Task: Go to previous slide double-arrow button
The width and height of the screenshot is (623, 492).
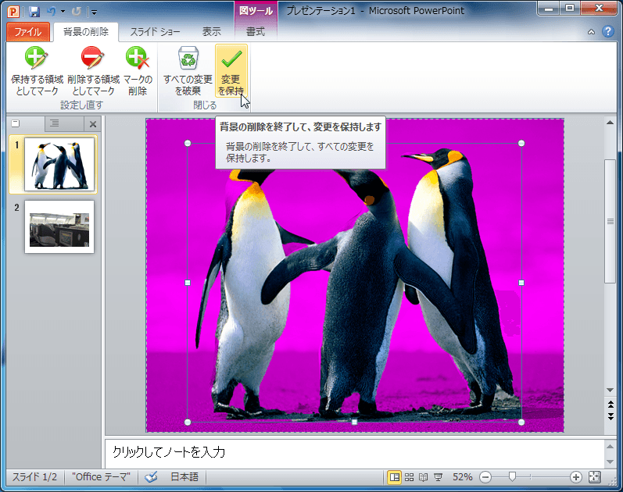Action: tap(610, 405)
